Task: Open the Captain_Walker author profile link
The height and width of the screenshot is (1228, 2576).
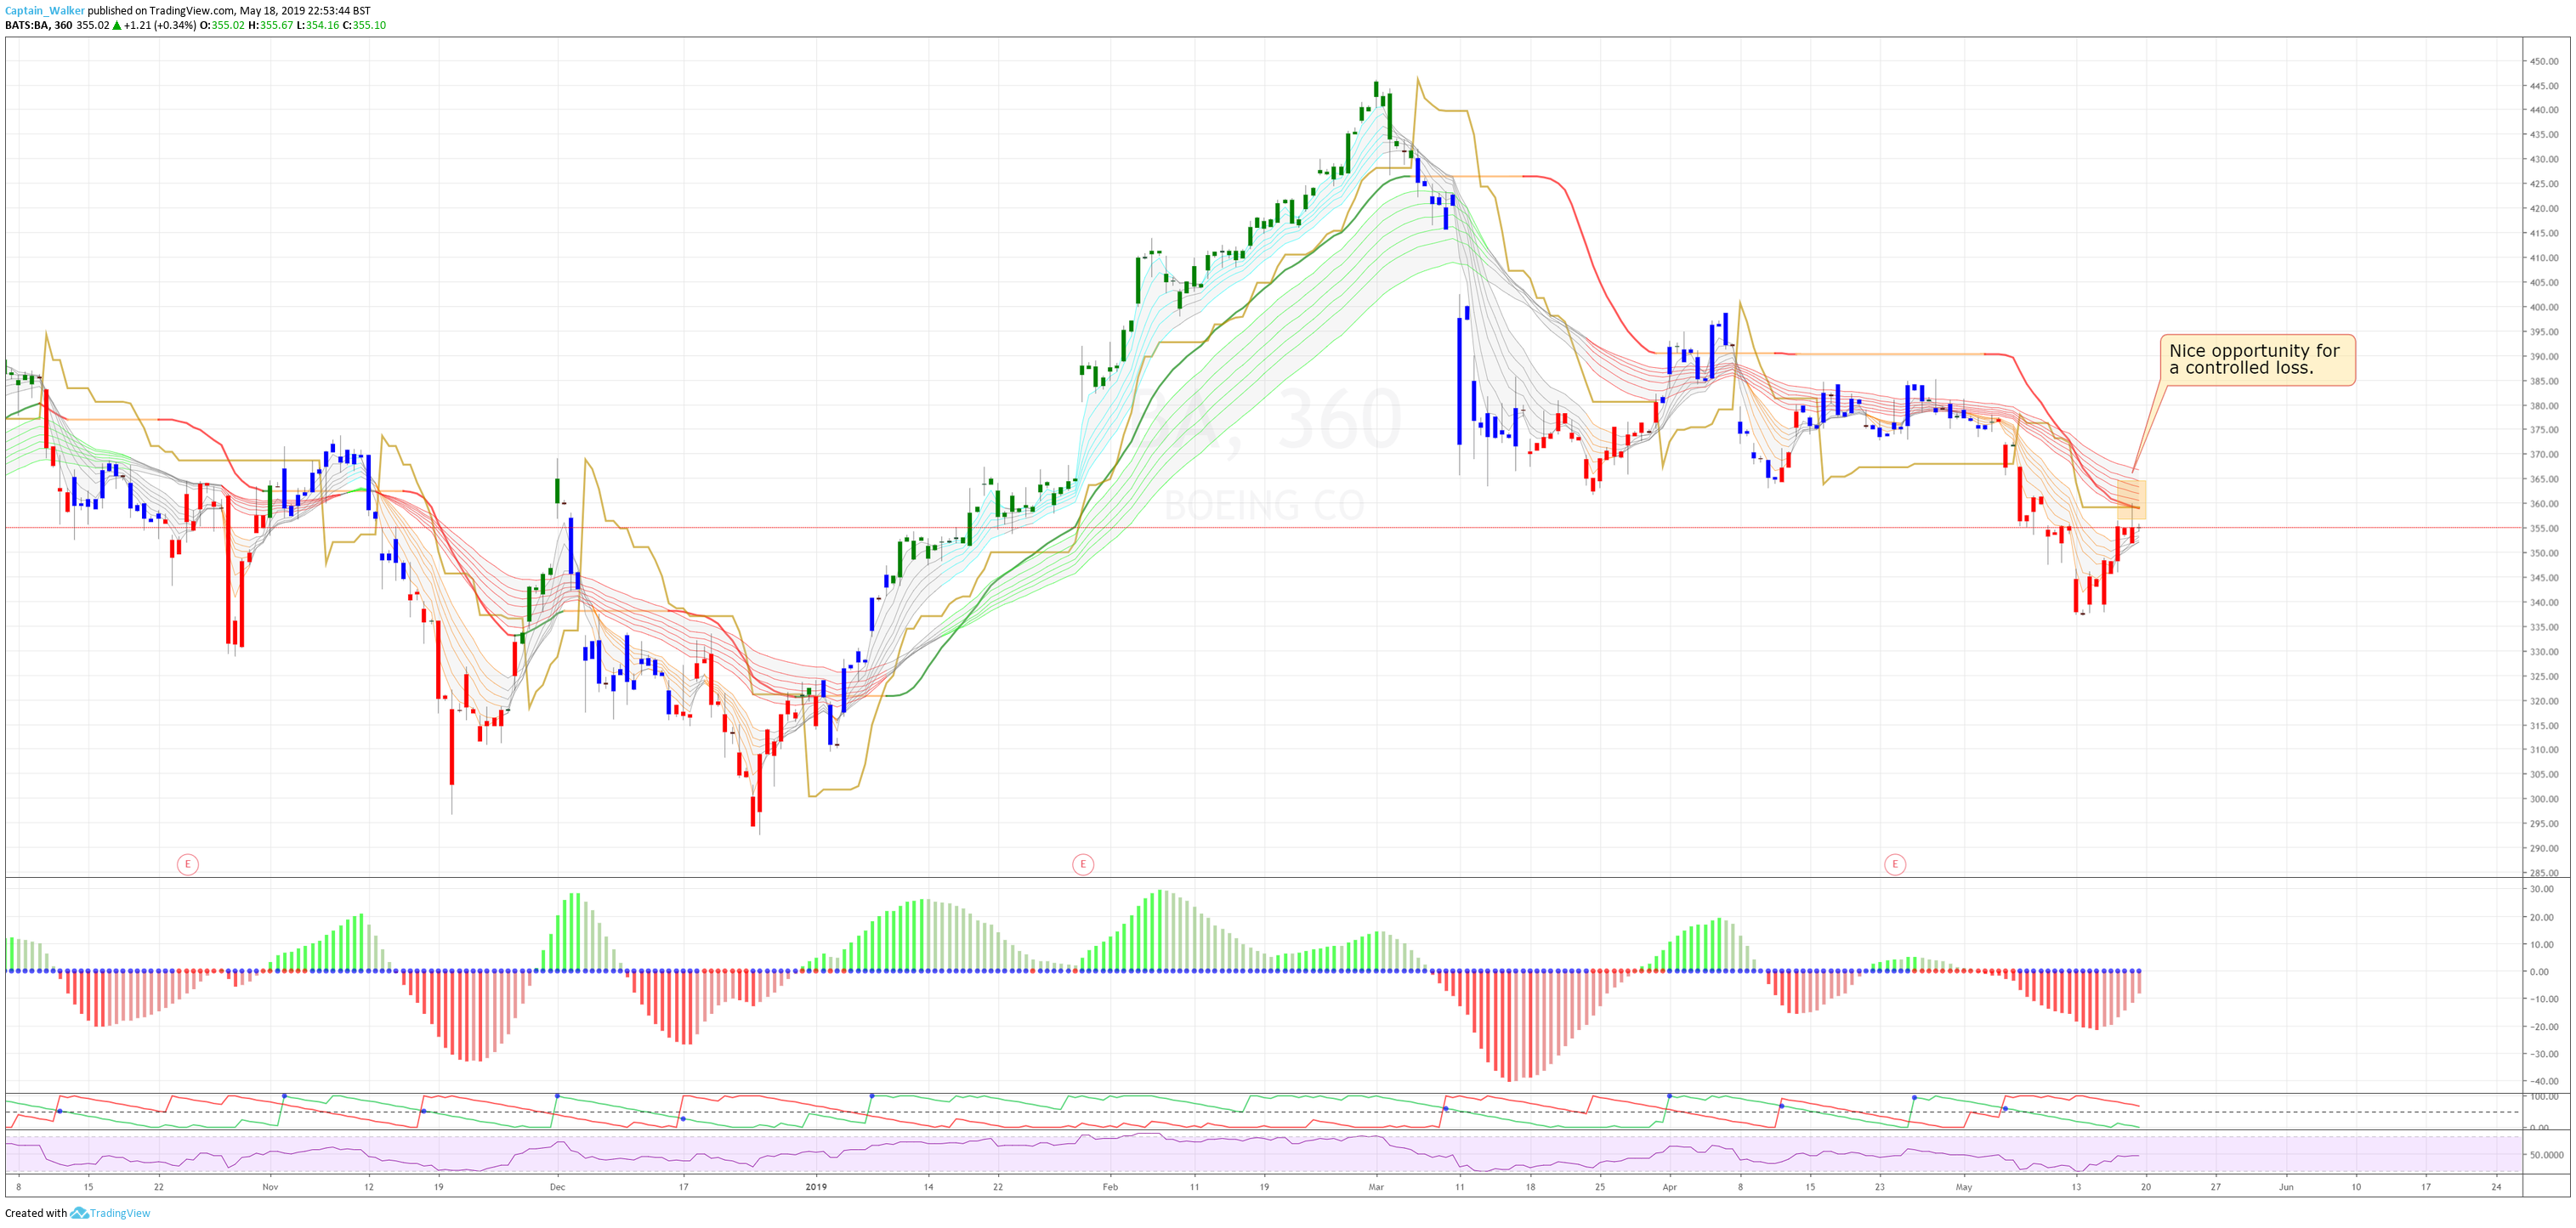Action: 45,11
